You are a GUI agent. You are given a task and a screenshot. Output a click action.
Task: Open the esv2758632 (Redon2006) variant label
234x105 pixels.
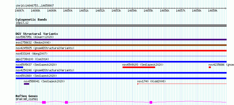33,42
